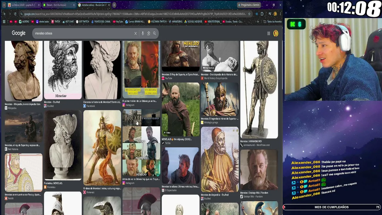Open the VOZ PARA TWITCH bookmark
Screen dimensions: 382x215
157,21
